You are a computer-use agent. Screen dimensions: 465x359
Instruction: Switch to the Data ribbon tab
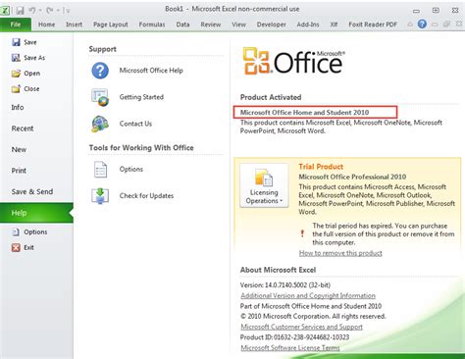coord(182,25)
